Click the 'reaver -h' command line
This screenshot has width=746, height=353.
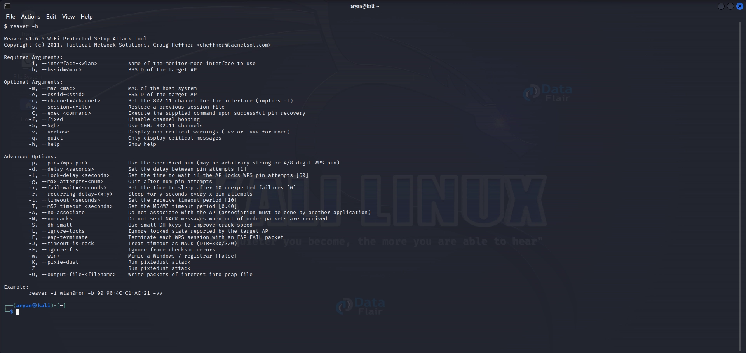(21, 26)
